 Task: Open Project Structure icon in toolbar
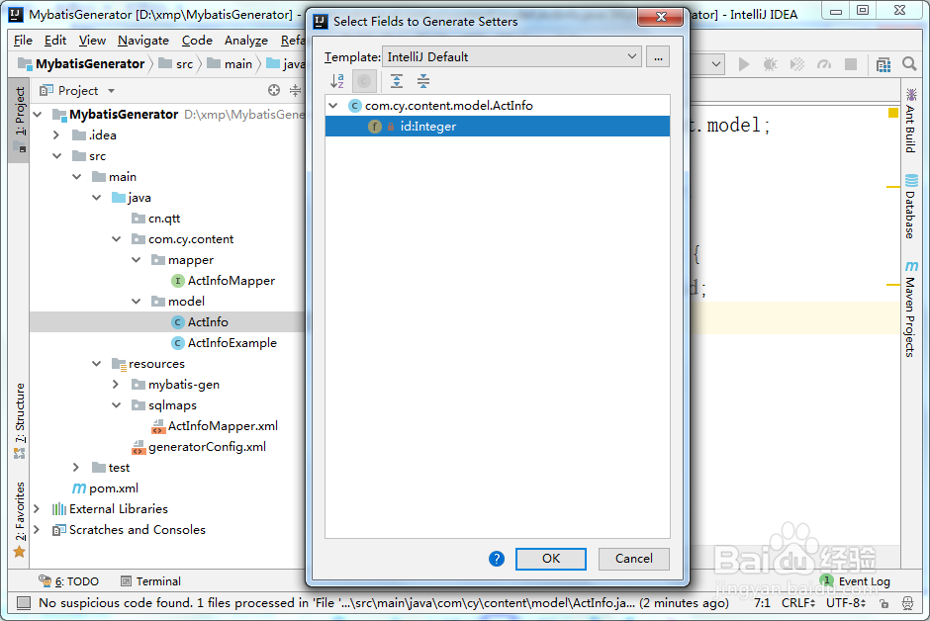883,64
